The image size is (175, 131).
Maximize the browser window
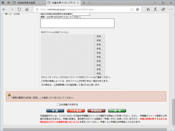click(x=163, y=3)
